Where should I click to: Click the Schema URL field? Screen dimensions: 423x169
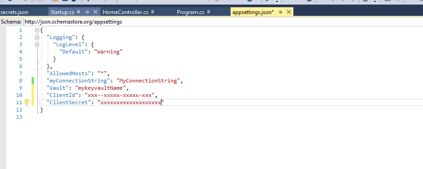pos(223,22)
